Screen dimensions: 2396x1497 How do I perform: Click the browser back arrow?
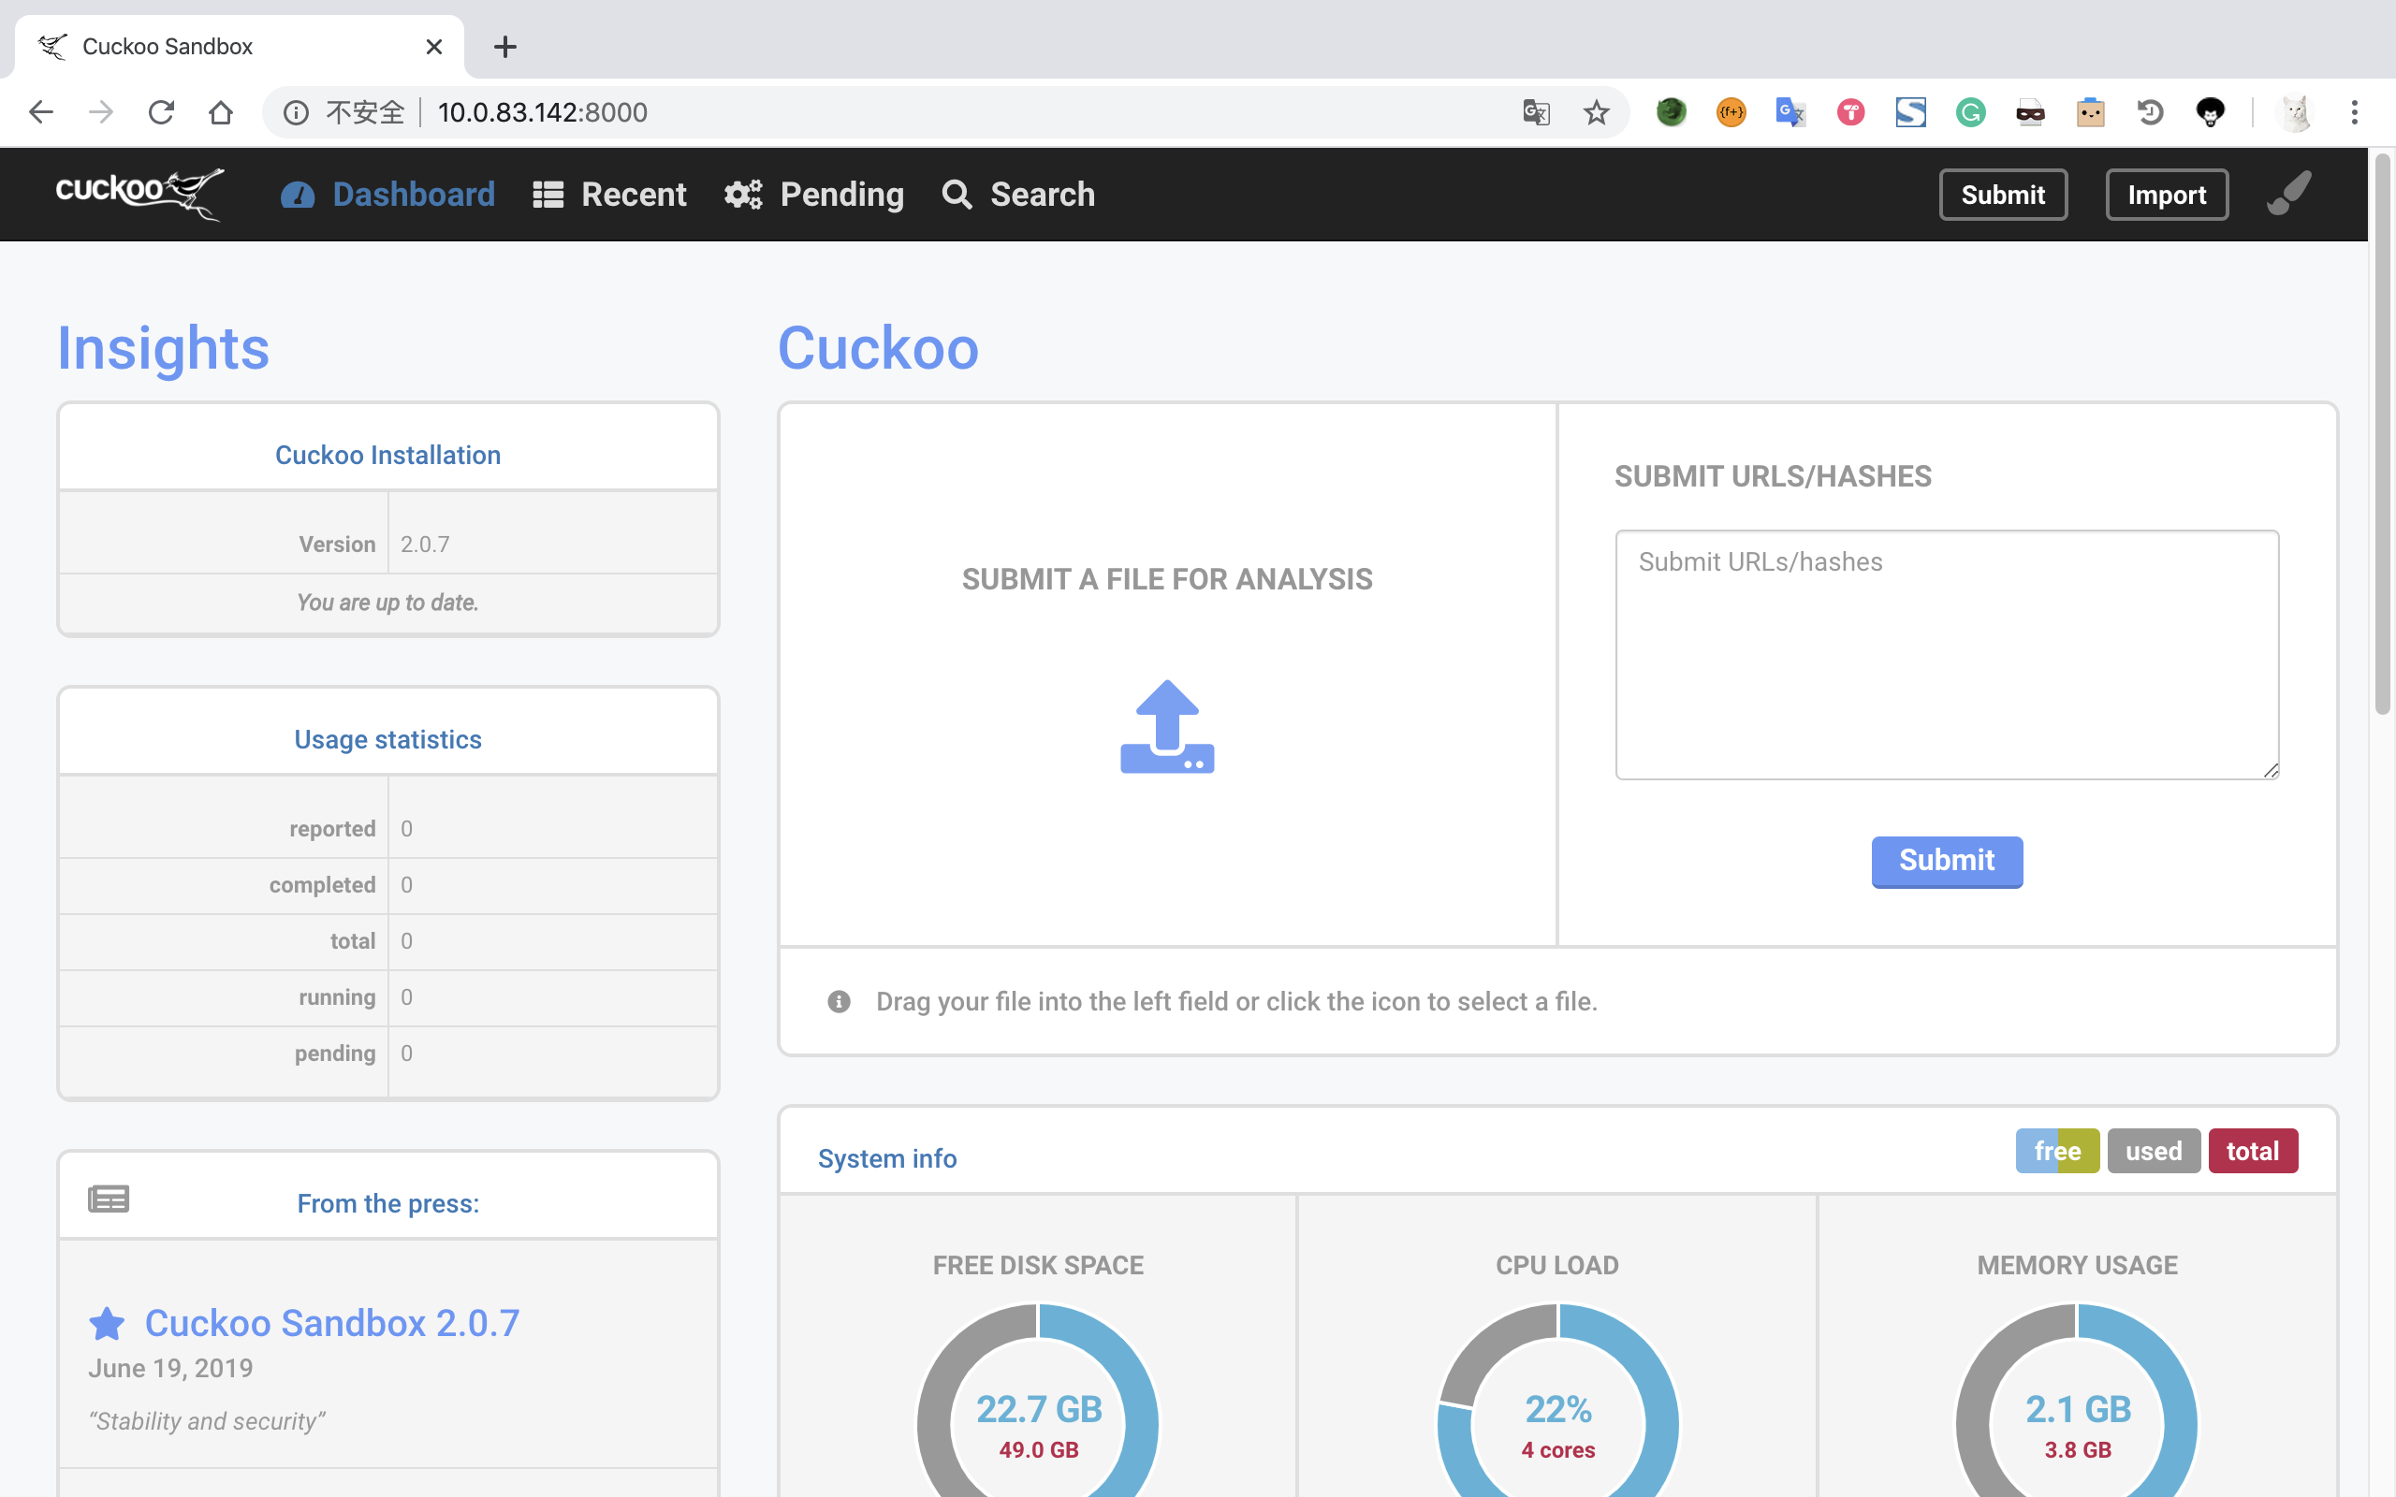pos(41,112)
